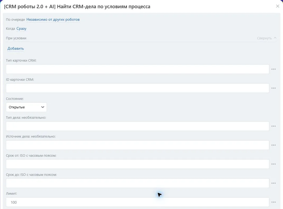Click the По очереди label
The width and height of the screenshot is (283, 209).
click(x=15, y=20)
